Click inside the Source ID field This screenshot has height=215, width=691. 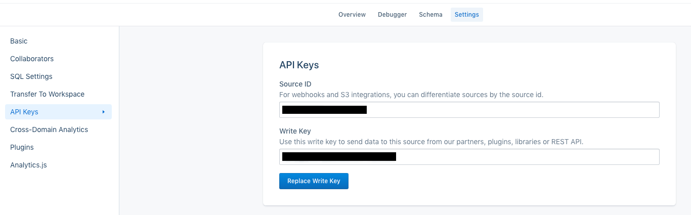[506, 110]
